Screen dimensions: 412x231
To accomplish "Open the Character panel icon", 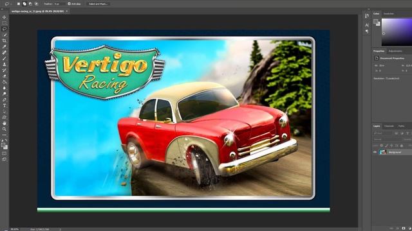I will 367,25.
